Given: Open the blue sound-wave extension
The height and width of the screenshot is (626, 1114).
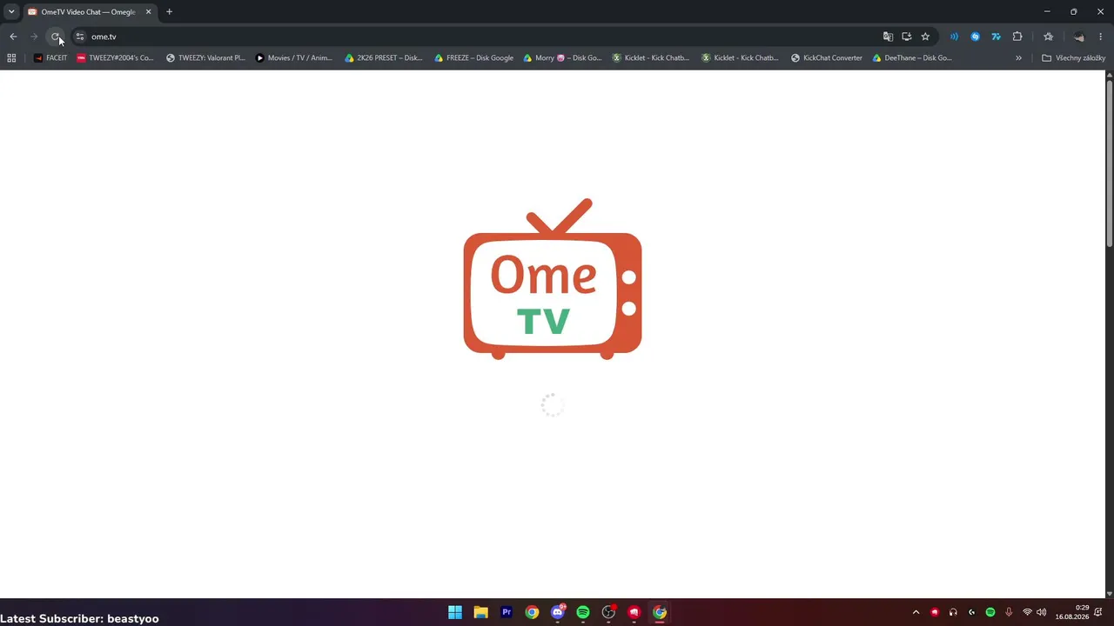Looking at the screenshot, I should tap(954, 37).
